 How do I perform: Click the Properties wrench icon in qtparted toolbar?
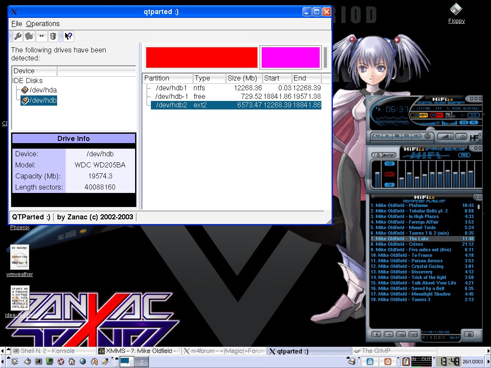coord(17,37)
